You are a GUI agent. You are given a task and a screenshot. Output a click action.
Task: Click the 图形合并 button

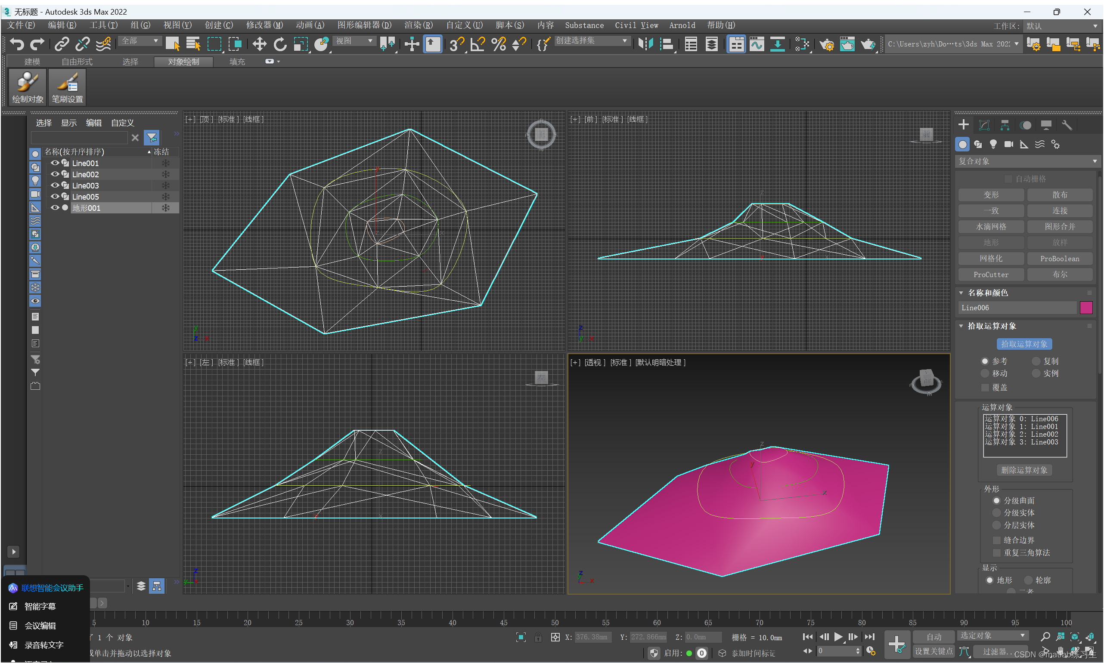tap(1059, 226)
